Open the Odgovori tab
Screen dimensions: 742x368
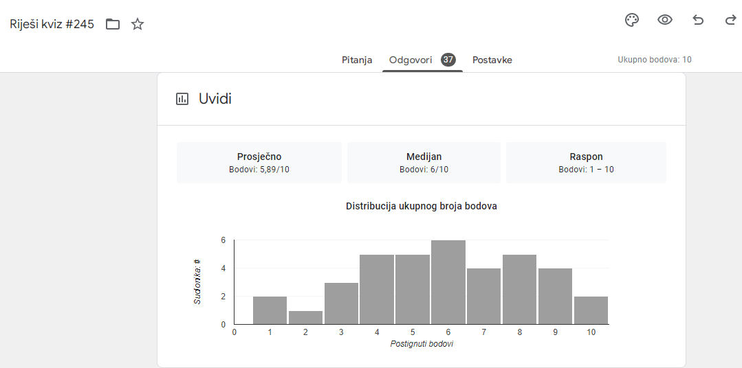411,60
